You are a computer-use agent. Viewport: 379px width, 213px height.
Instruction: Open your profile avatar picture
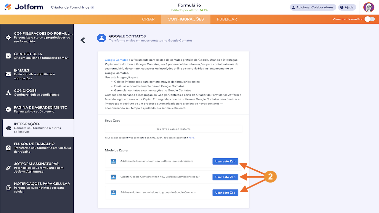[x=369, y=7]
